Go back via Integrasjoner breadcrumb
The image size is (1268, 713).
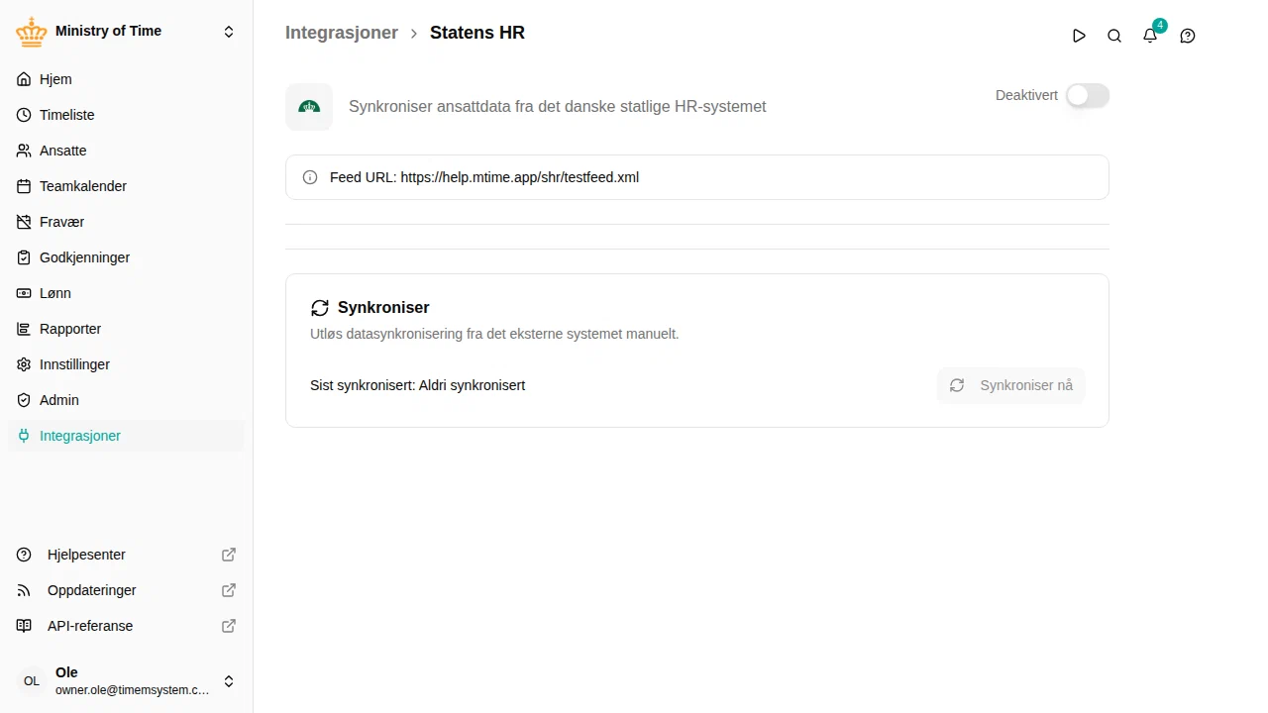342,33
